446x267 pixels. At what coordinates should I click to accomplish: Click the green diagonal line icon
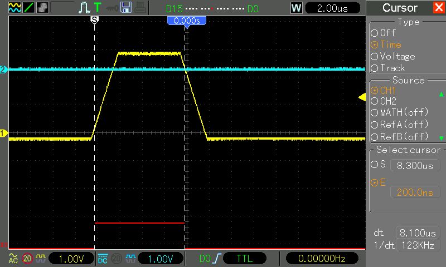pyautogui.click(x=27, y=8)
